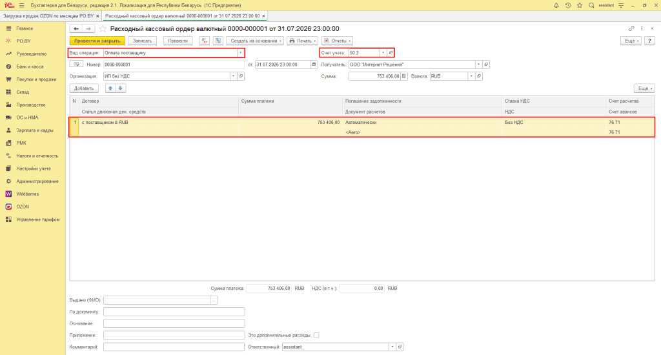The height and width of the screenshot is (355, 661).
Task: Open the history clock icon
Action: point(568,5)
